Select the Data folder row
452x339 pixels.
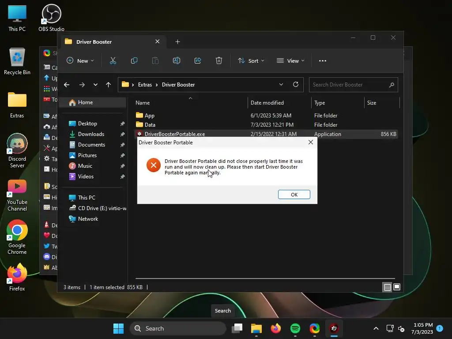coord(266,124)
